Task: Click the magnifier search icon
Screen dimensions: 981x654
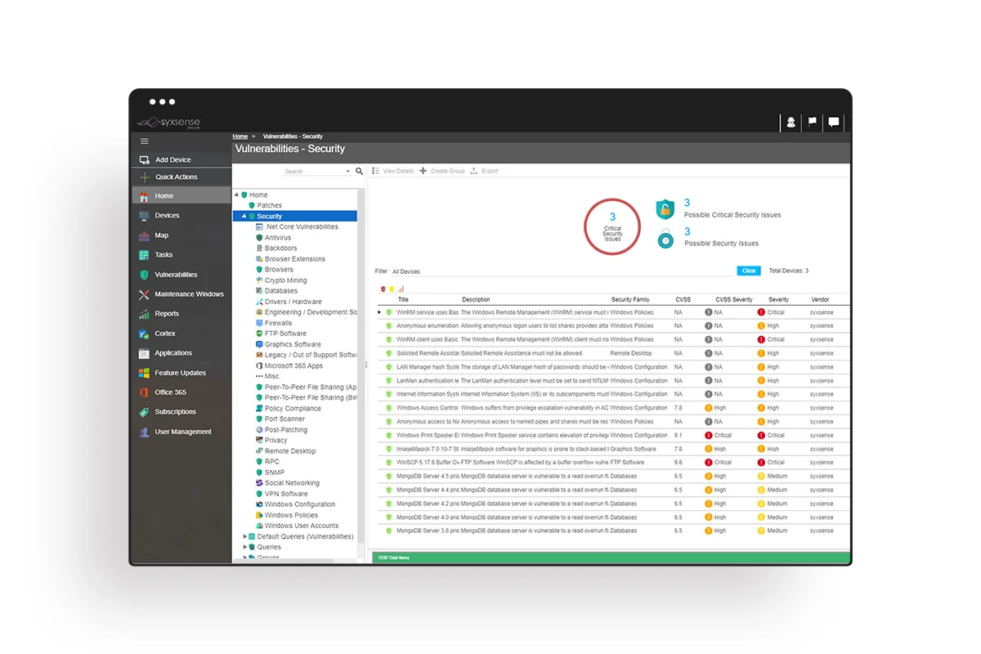Action: click(359, 171)
